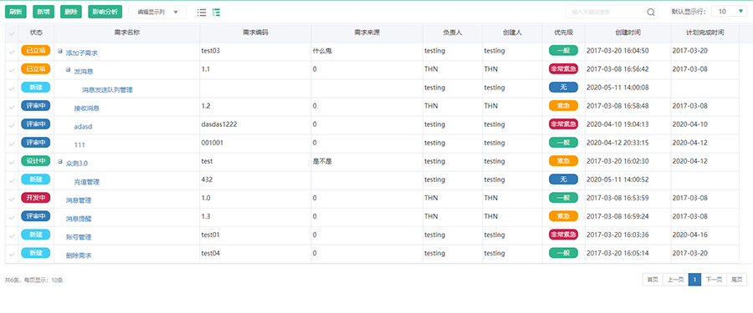
Task: Open the 编辑显示列 column dropdown
Action: click(x=157, y=12)
